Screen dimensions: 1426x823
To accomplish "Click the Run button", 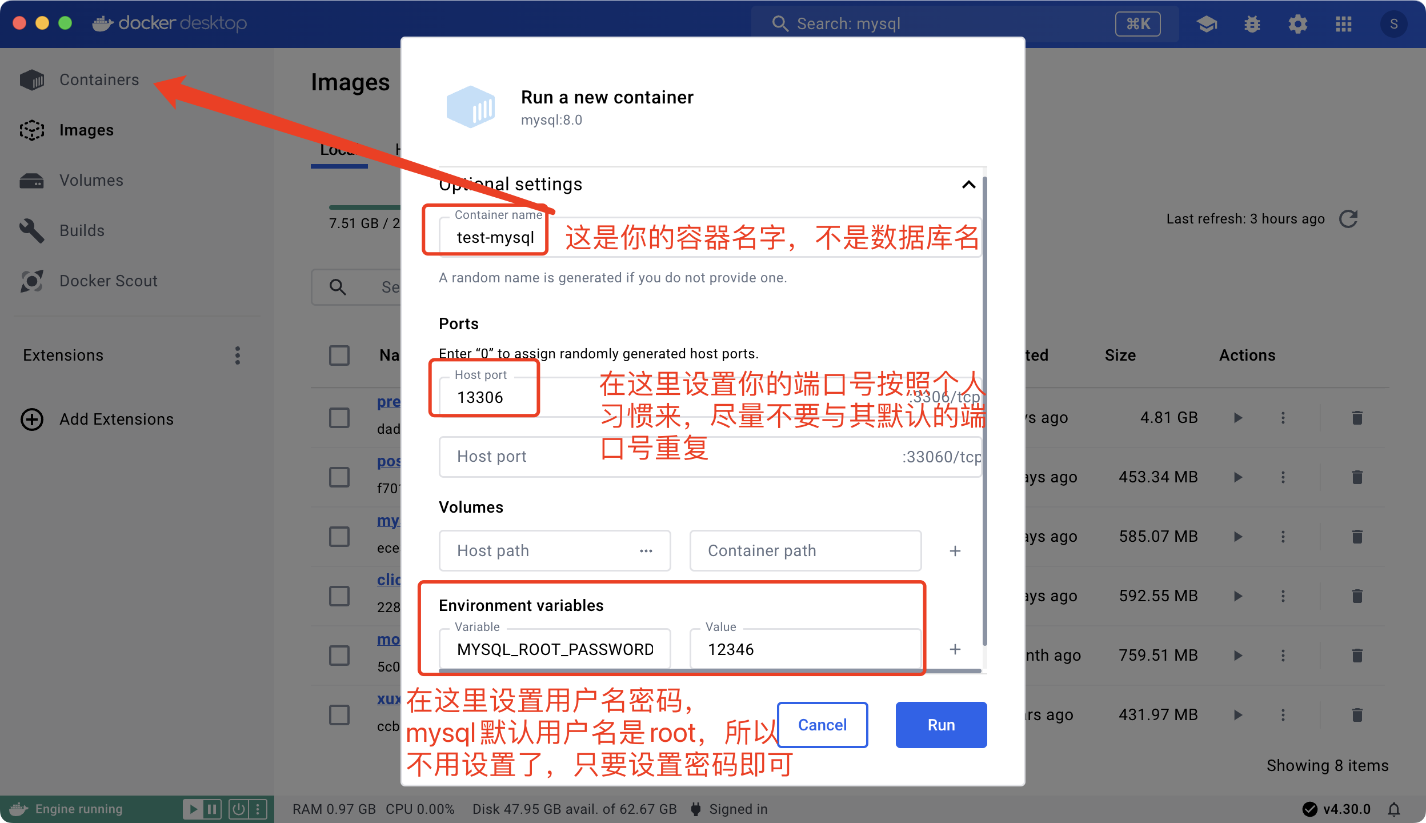I will click(x=941, y=725).
